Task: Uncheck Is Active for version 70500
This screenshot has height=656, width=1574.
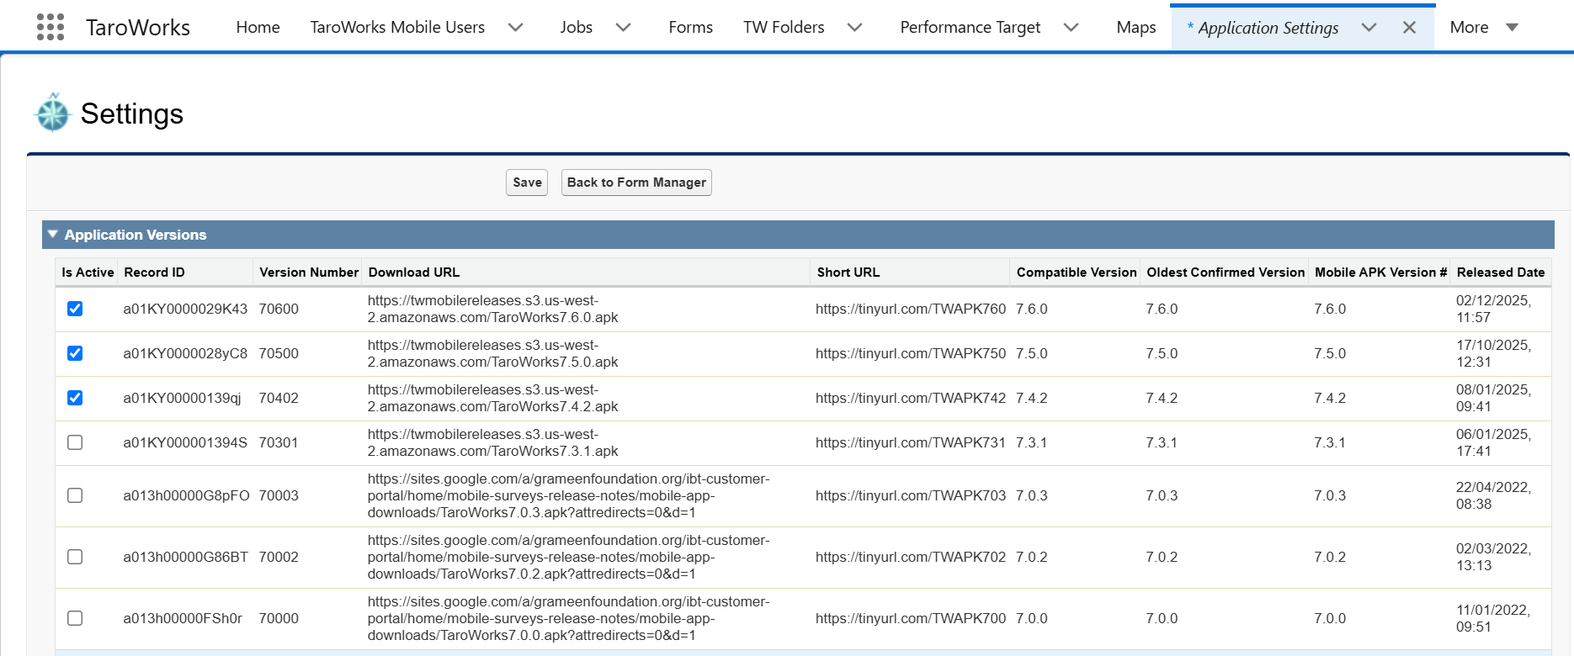Action: (x=75, y=353)
